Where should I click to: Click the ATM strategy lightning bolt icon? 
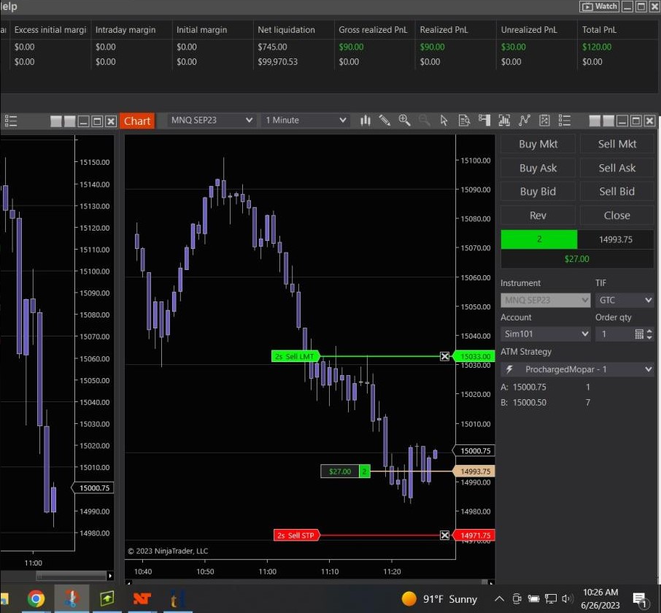click(x=509, y=370)
